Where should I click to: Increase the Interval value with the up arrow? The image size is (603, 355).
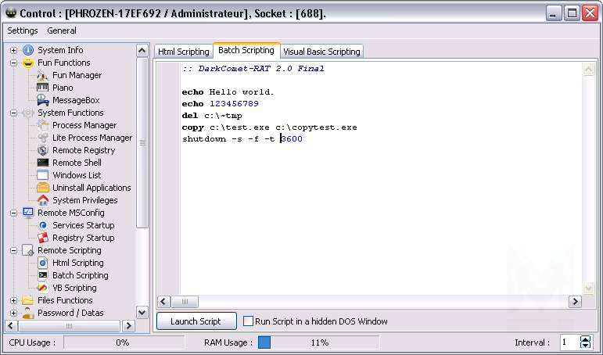tap(586, 339)
